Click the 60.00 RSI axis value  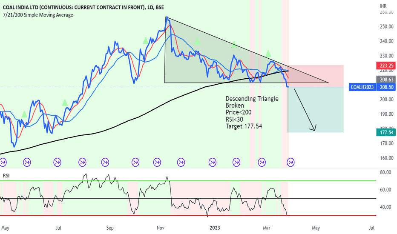click(x=385, y=190)
